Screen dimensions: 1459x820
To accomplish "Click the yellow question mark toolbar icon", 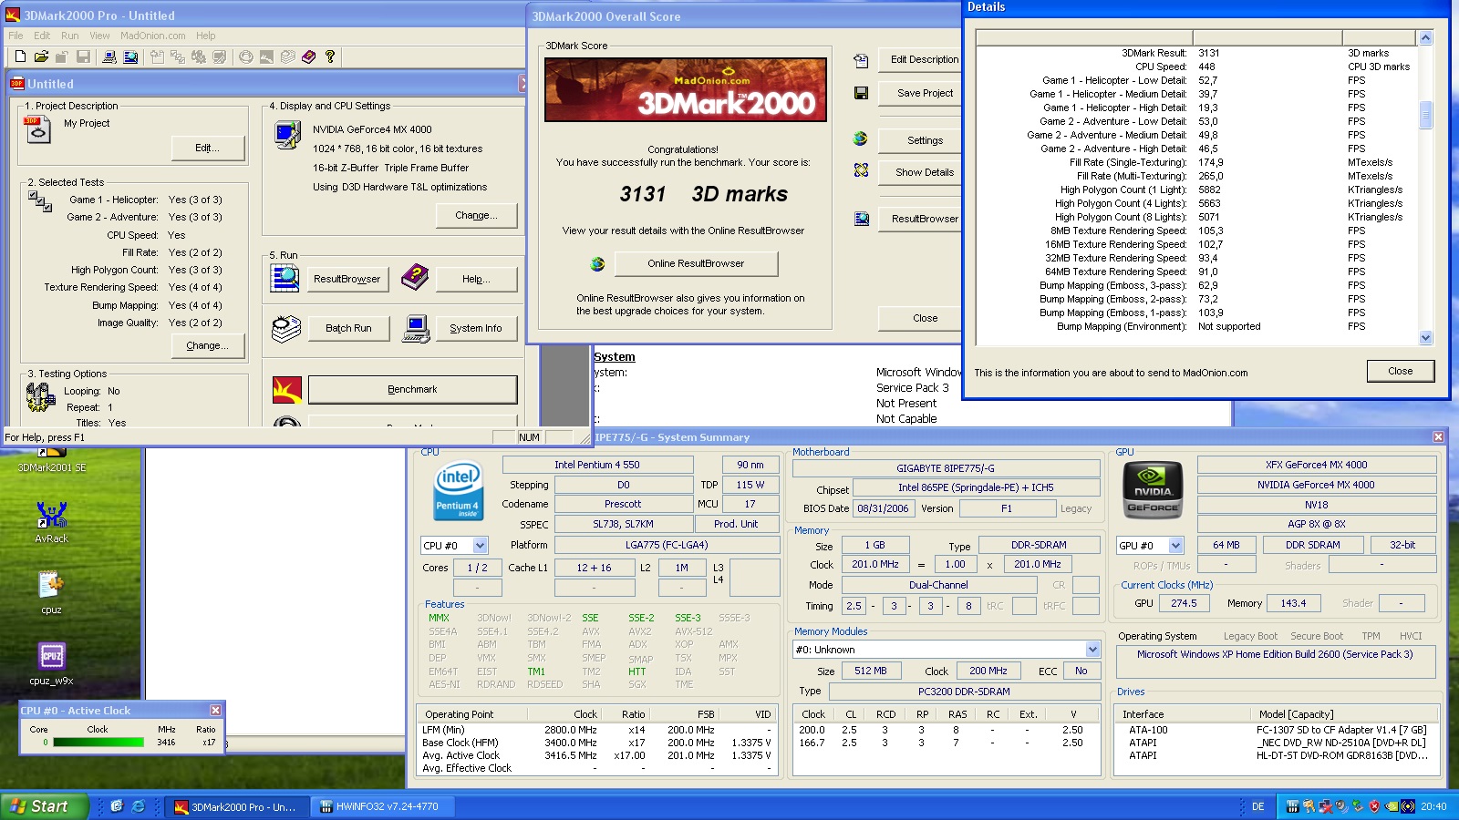I will click(330, 56).
